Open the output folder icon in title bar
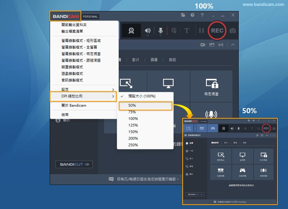 [183, 15]
